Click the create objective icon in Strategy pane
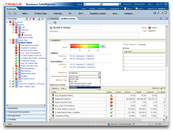The height and width of the screenshot is (132, 173). tap(27, 19)
